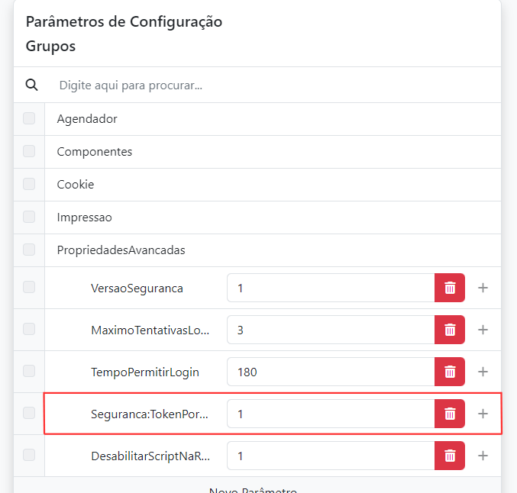Trash the DesabilitarScriptNaR... parameter

click(450, 456)
